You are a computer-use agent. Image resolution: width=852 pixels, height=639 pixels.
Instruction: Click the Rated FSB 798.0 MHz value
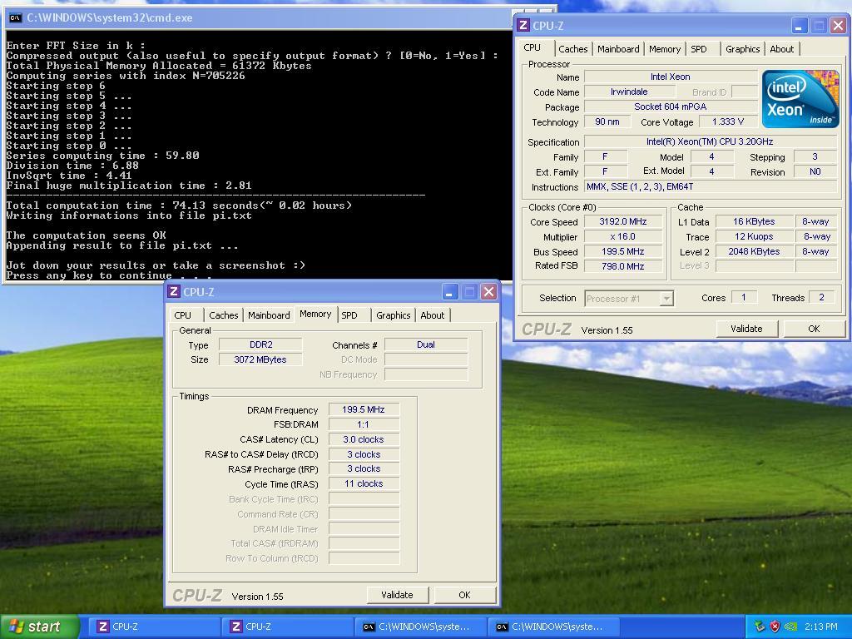(622, 266)
